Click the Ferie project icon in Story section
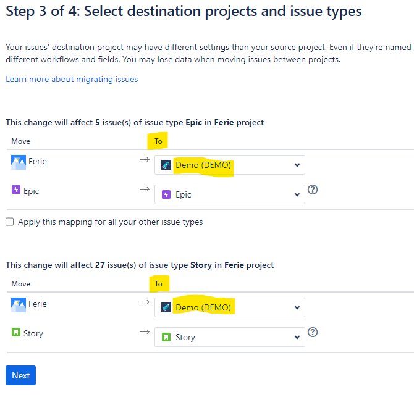The height and width of the screenshot is (400, 414). 19,305
